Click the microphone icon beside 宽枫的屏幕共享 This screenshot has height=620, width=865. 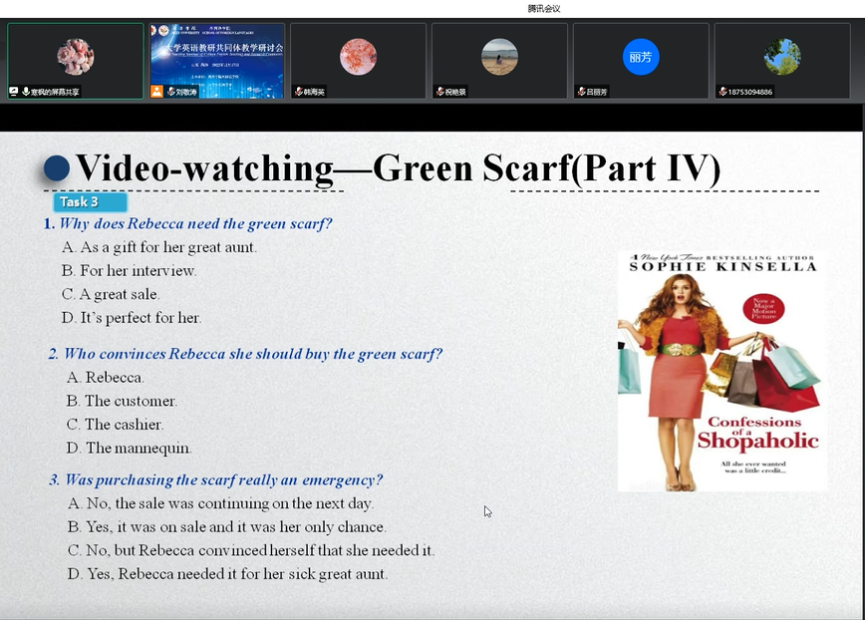coord(25,92)
